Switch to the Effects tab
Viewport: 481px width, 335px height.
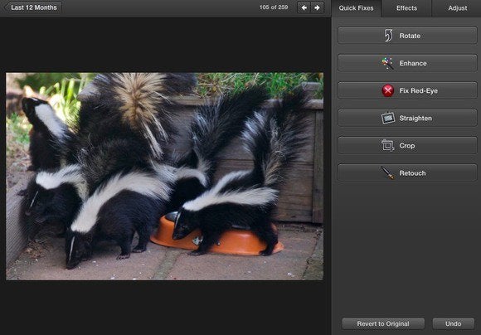[406, 8]
